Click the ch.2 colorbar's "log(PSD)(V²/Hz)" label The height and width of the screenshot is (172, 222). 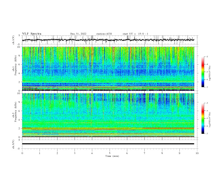[210, 119]
